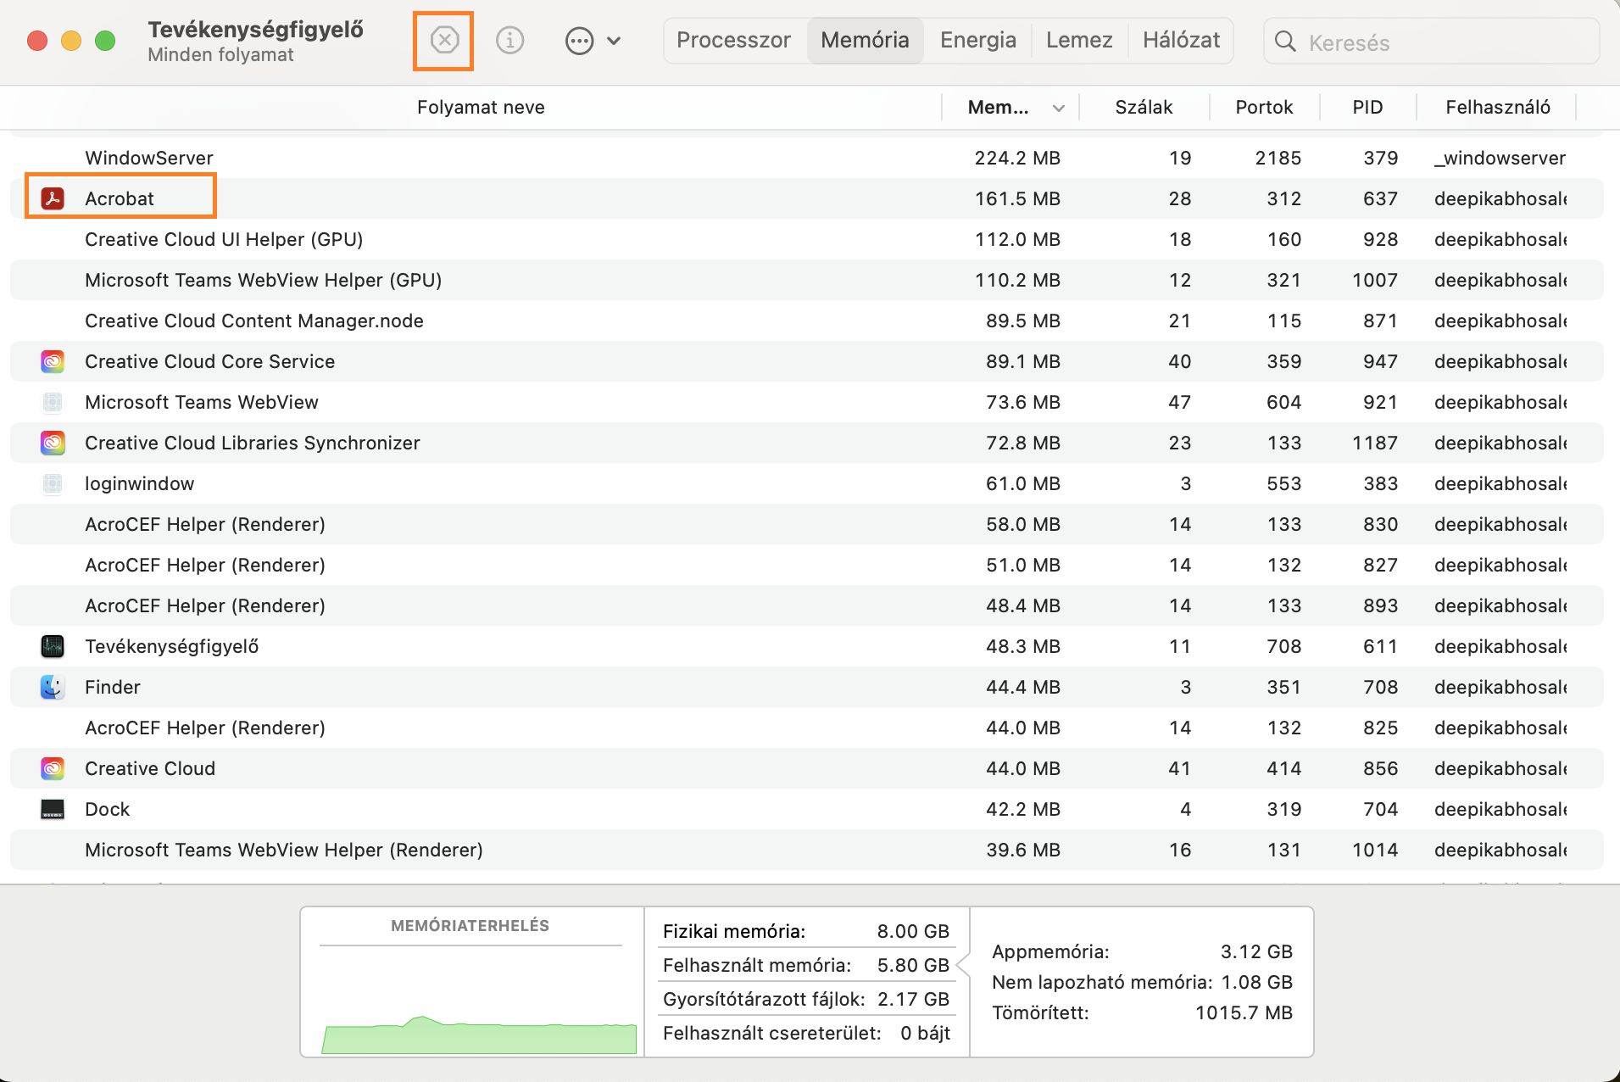Click the Creative Cloud Libraries Synchronizer icon
This screenshot has height=1082, width=1620.
[x=53, y=443]
